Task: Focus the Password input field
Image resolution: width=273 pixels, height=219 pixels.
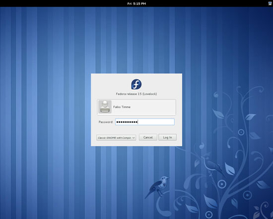Action: click(x=145, y=122)
